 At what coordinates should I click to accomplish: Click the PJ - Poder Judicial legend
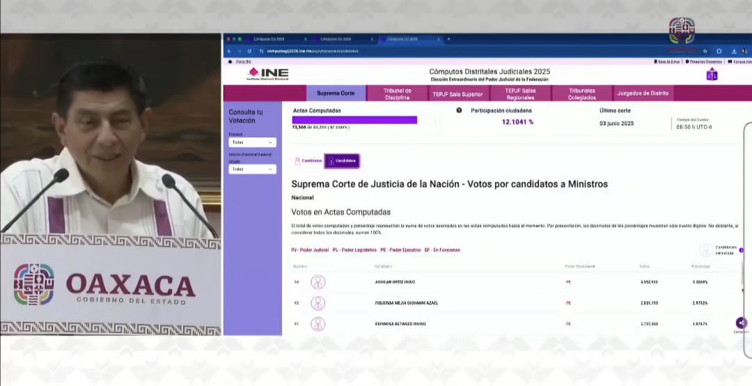[310, 250]
